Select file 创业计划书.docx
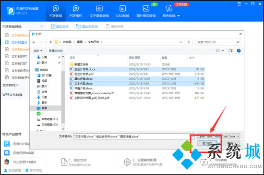 coord(137,69)
